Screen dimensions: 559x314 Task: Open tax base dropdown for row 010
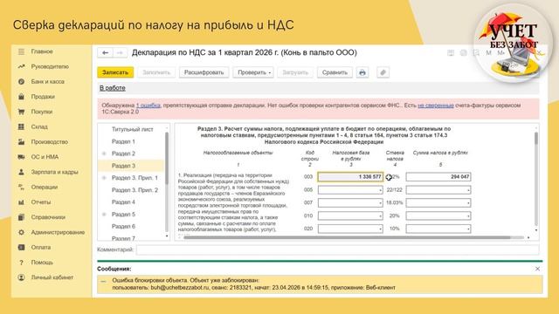(x=381, y=215)
